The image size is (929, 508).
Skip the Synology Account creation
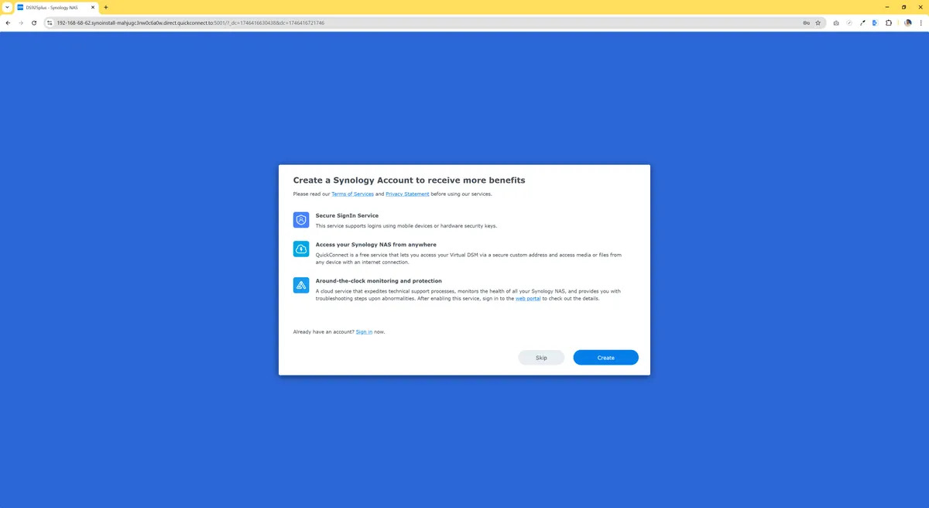[541, 357]
